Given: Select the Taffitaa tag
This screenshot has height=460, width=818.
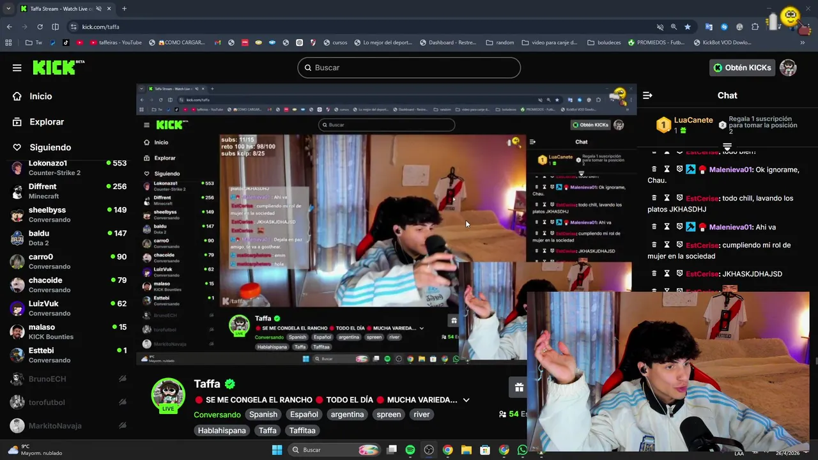Looking at the screenshot, I should 302,431.
